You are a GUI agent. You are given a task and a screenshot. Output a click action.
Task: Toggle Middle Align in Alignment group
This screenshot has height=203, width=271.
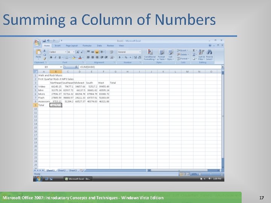(93, 52)
